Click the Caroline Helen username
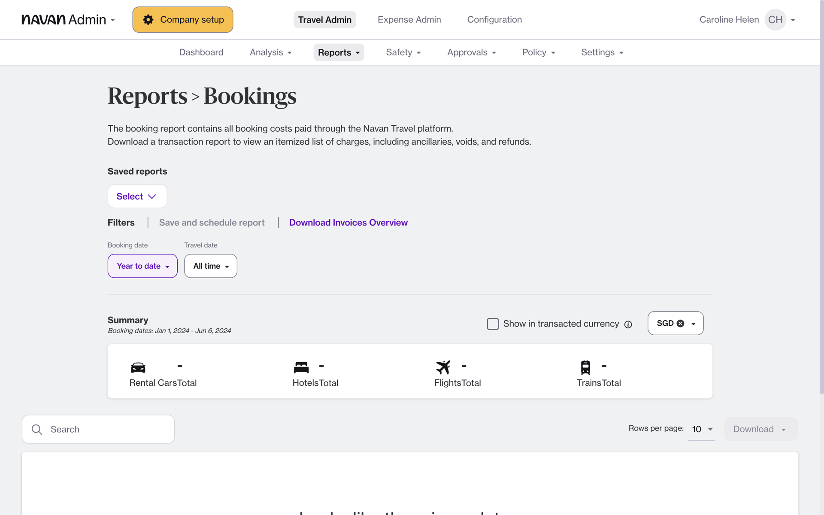 [729, 20]
